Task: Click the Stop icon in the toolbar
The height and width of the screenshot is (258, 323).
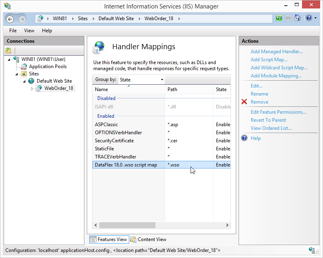Action: click(288, 18)
